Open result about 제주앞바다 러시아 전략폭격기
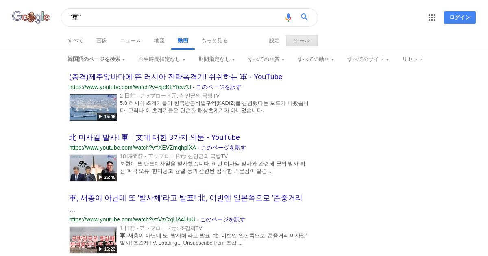The width and height of the screenshot is (488, 256). tap(176, 77)
